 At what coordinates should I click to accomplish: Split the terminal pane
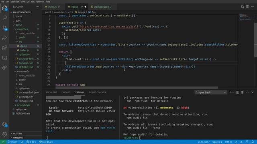pos(237,92)
